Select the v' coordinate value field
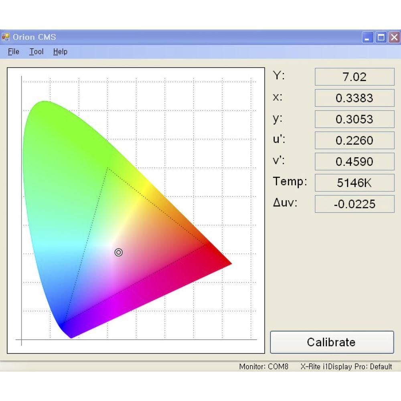This screenshot has height=401, width=401. pos(354,162)
